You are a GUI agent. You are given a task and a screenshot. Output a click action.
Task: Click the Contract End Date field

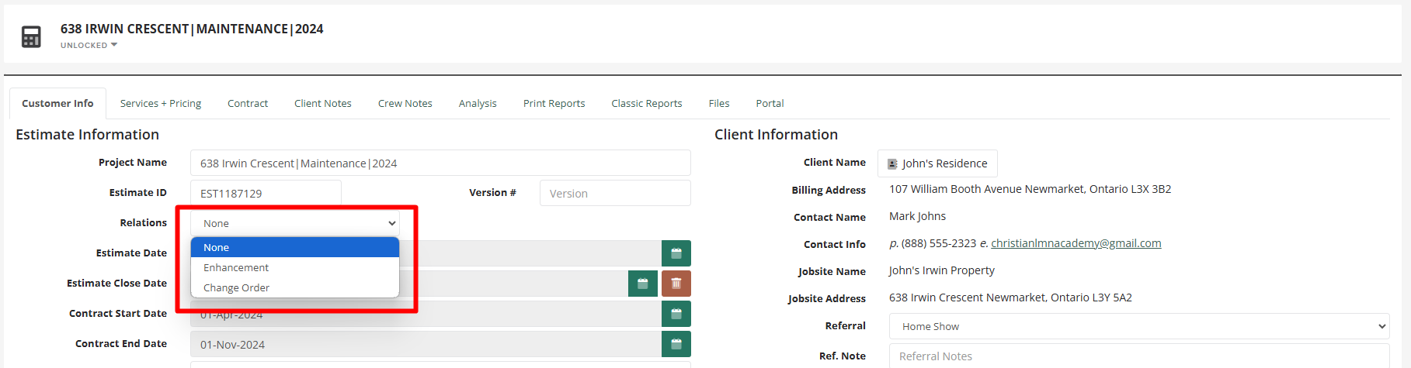tap(426, 344)
